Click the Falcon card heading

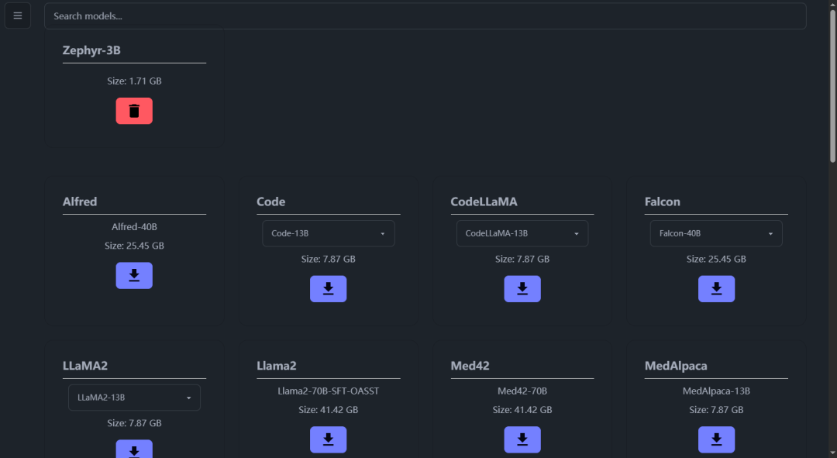click(662, 201)
